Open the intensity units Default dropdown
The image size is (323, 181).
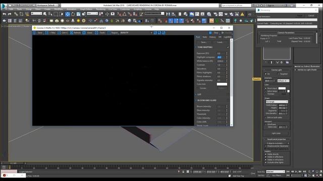click(x=283, y=80)
